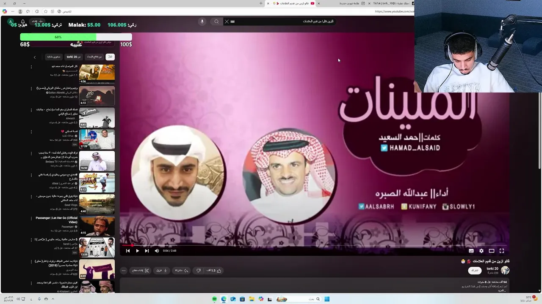542x304 pixels.
Task: Open File Explorer from the taskbar
Action: click(x=252, y=299)
